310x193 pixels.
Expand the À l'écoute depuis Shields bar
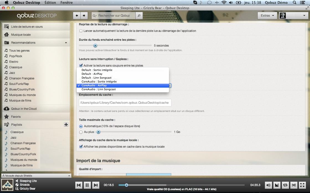tap(36, 176)
